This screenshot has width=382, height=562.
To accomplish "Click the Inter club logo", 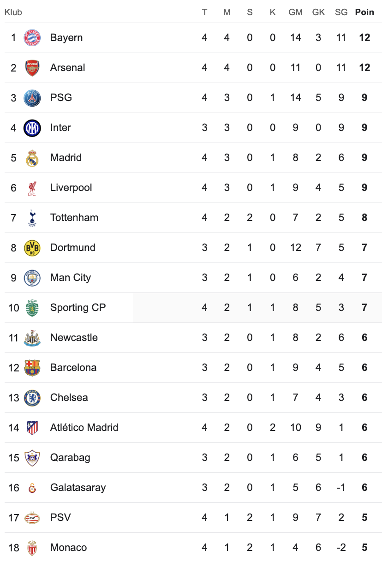I will tap(32, 128).
